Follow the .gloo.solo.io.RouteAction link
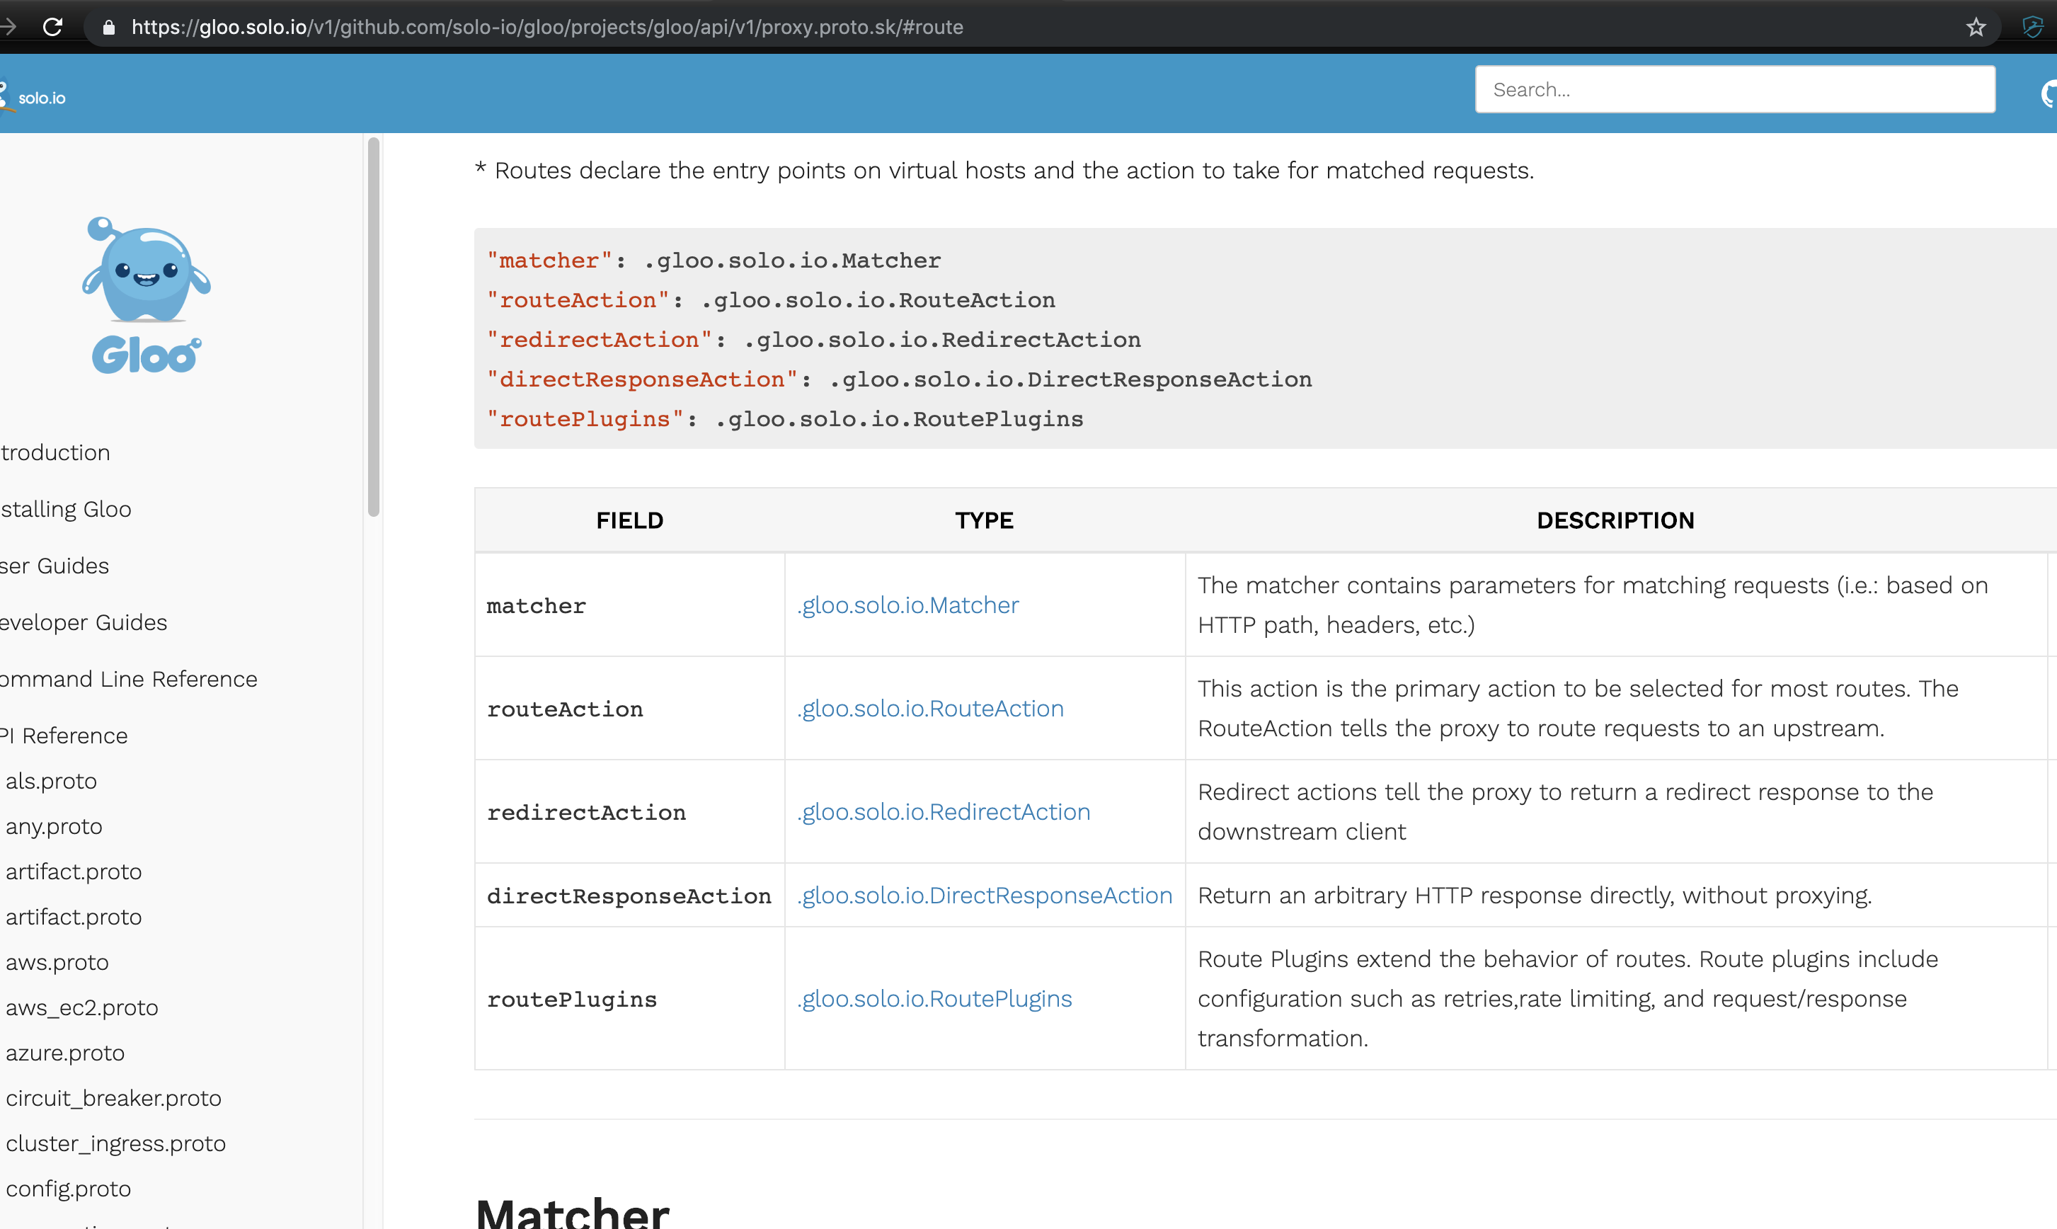2057x1229 pixels. click(930, 708)
